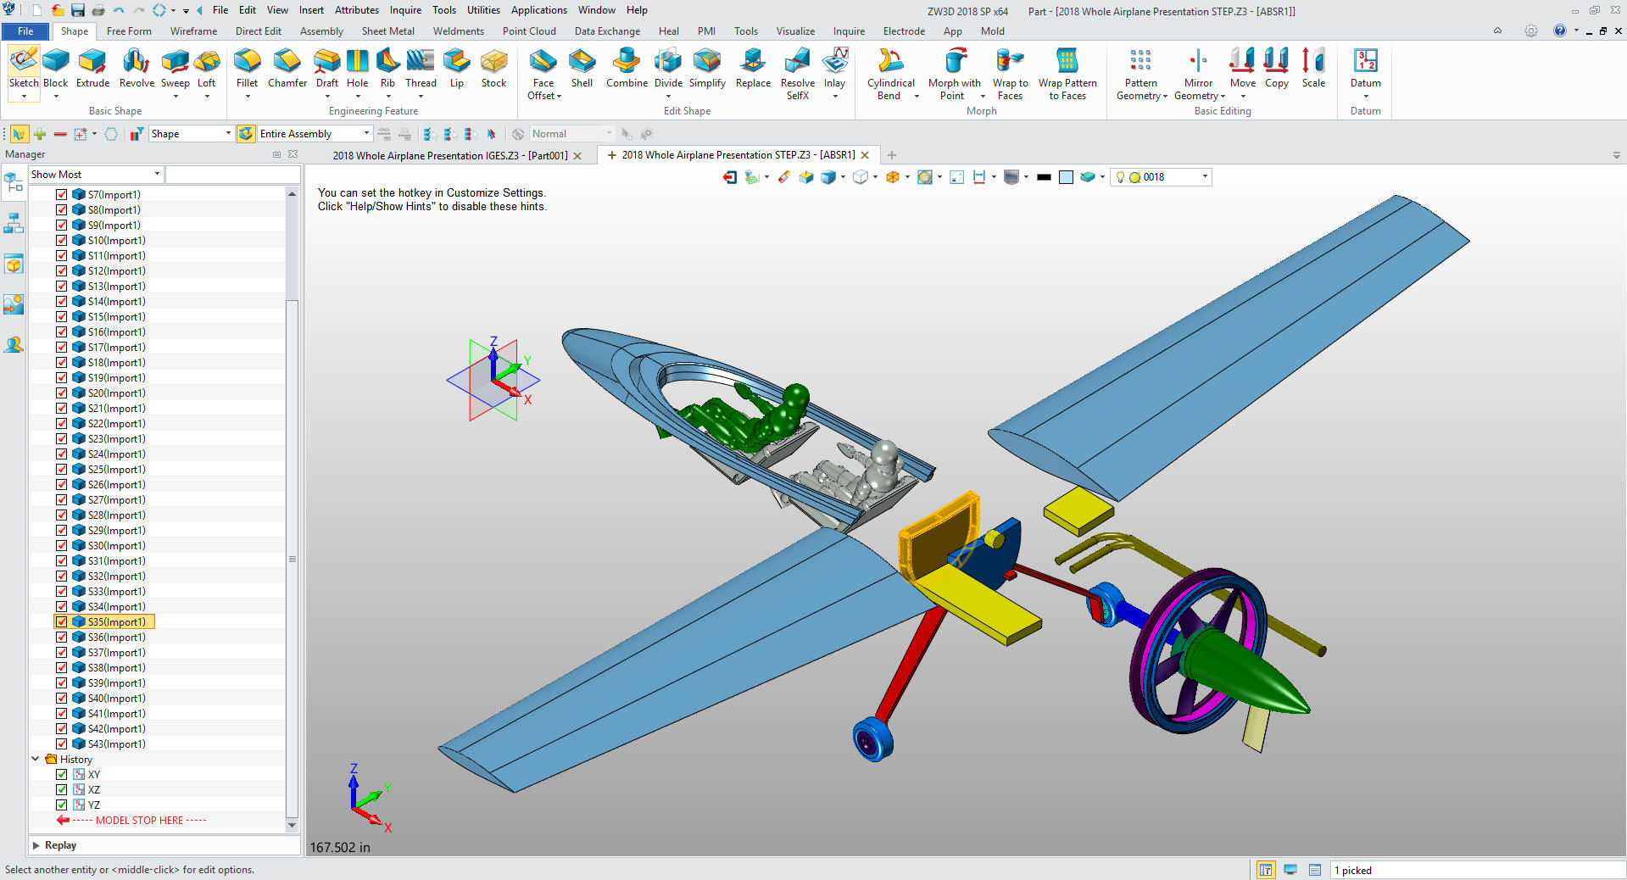Click the Revolve tool icon

(x=137, y=68)
